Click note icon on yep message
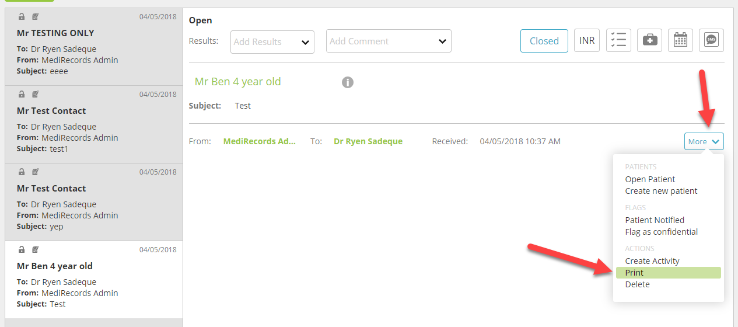 pyautogui.click(x=36, y=172)
